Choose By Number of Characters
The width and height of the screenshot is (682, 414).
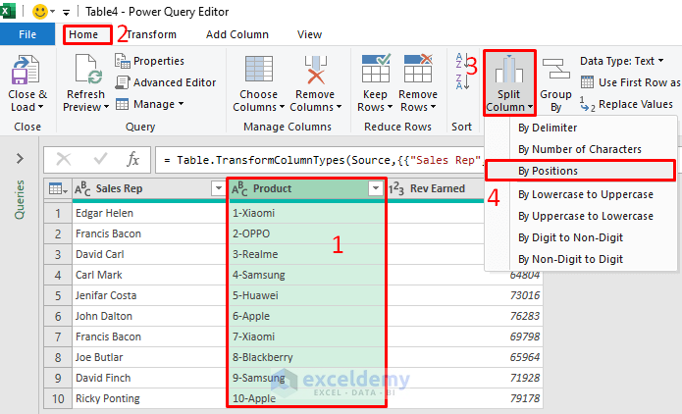tap(581, 149)
